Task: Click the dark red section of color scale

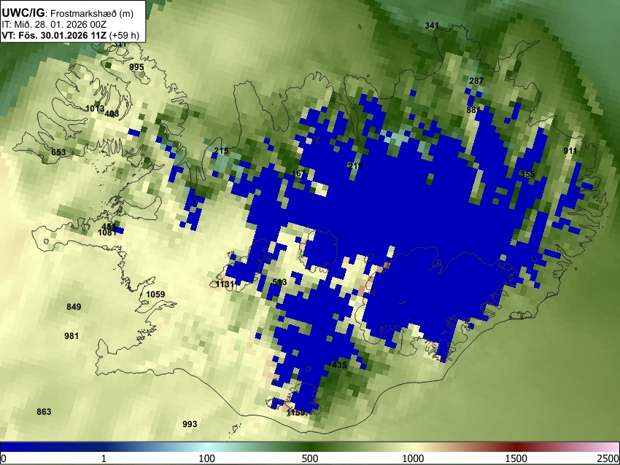Action: (x=516, y=447)
